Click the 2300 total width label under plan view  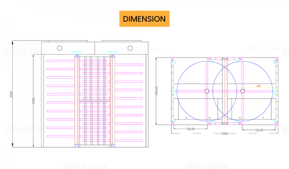pyautogui.click(x=224, y=133)
